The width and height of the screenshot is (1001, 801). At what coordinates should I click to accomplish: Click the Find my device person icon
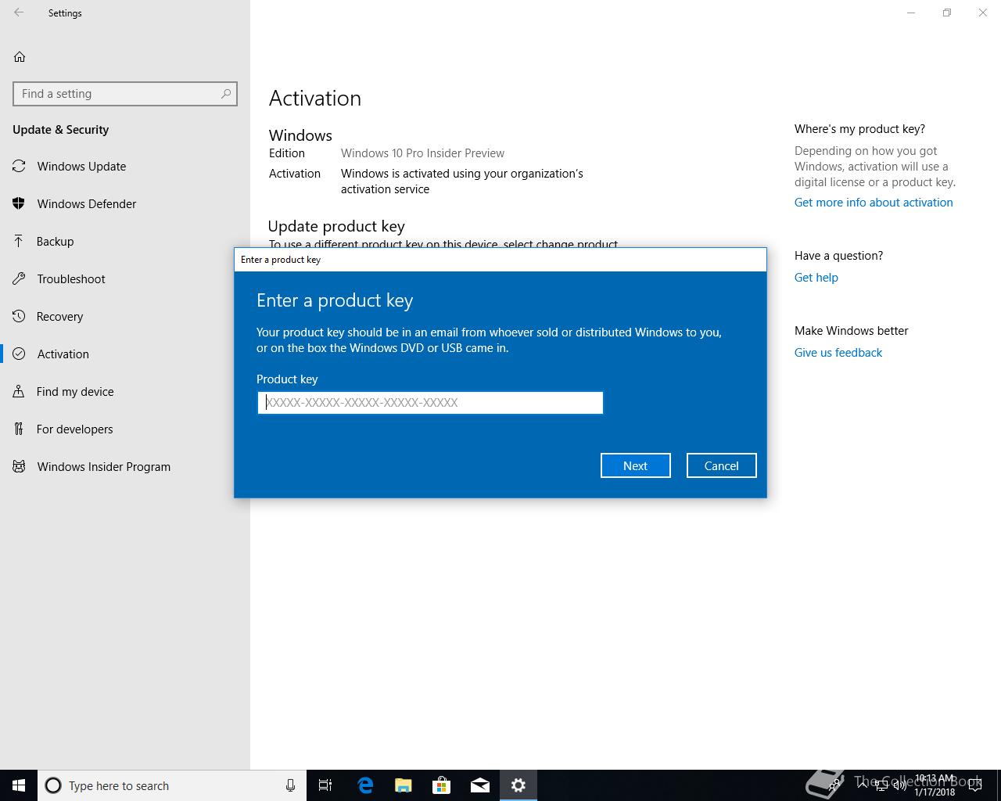tap(19, 391)
